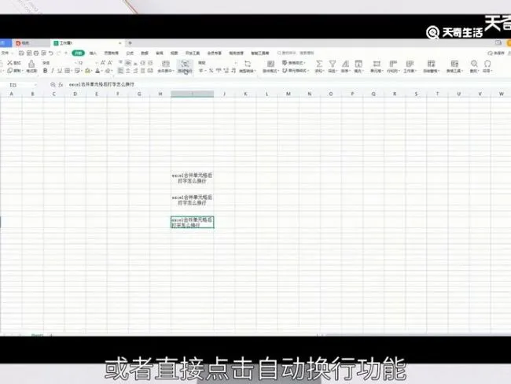Increase font size with the A+ icon

(103, 63)
